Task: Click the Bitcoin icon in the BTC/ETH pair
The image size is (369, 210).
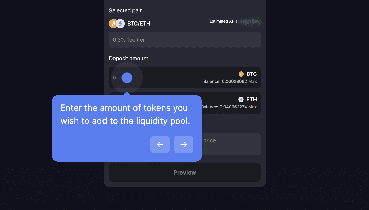Action: (x=113, y=24)
